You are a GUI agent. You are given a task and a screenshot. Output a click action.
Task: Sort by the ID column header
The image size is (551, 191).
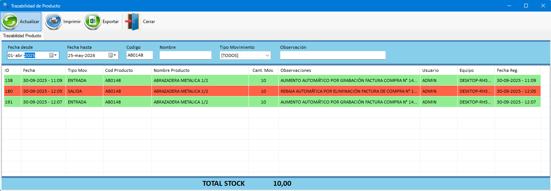(12, 70)
